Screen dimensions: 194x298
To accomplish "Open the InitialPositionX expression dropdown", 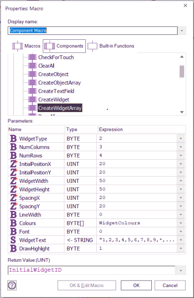I will click(x=181, y=164).
